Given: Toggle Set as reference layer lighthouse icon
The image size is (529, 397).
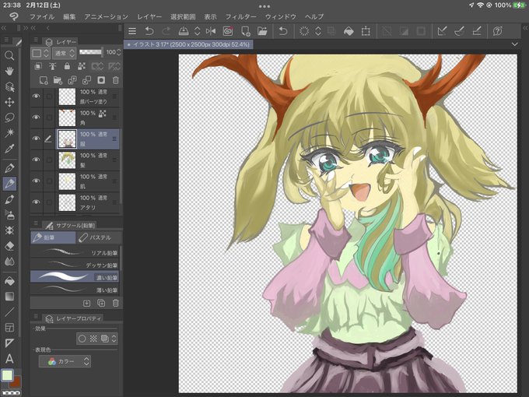Looking at the screenshot, I should click(x=53, y=66).
